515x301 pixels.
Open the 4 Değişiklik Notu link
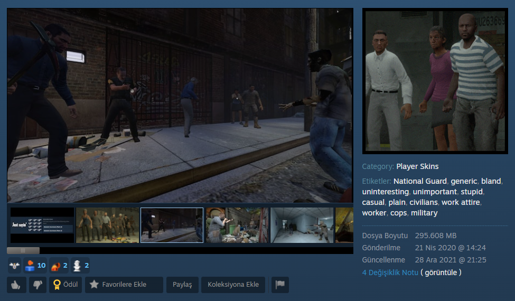point(390,272)
